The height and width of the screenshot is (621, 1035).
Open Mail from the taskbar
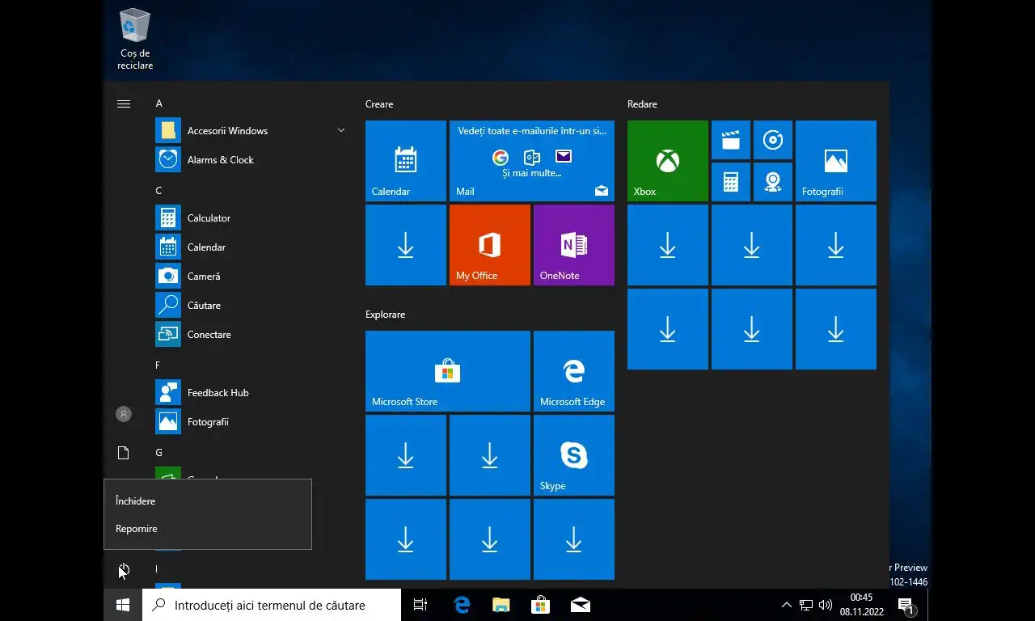click(x=580, y=605)
